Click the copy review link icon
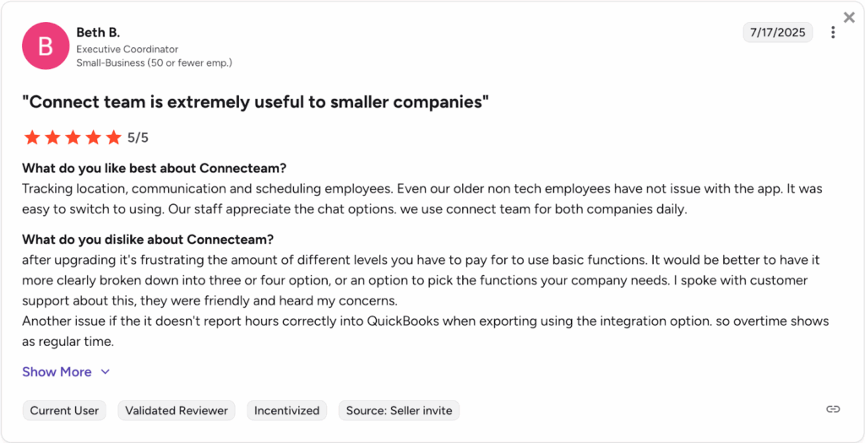This screenshot has height=443, width=865. (833, 409)
